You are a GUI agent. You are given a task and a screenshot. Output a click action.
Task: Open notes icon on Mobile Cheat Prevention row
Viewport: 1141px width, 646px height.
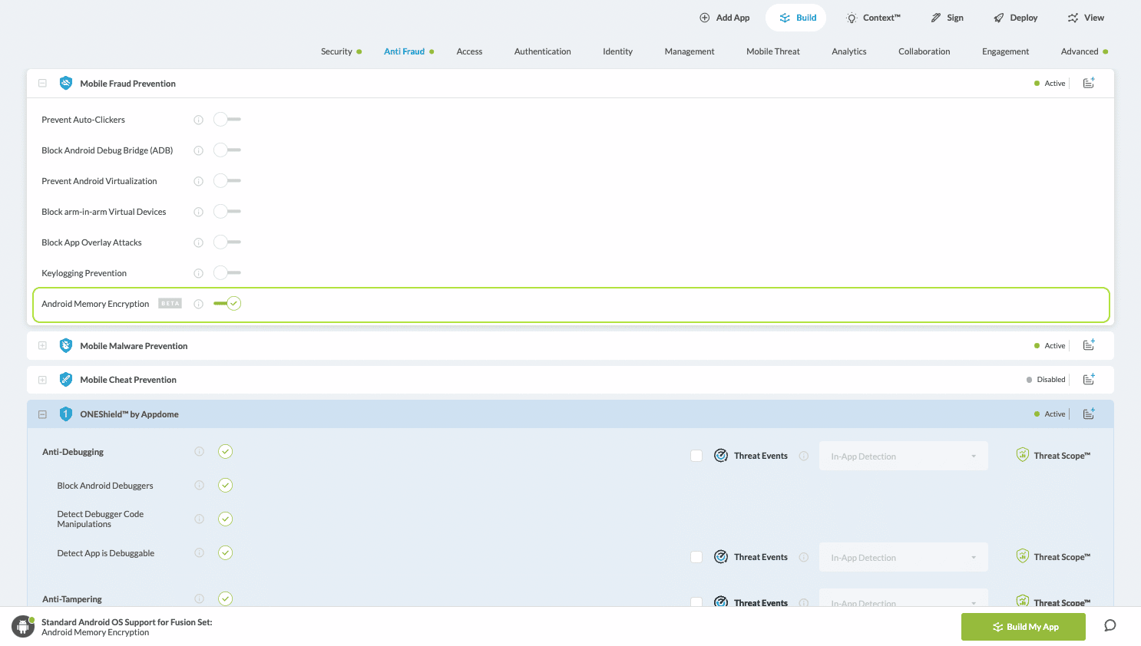pos(1088,379)
